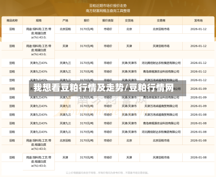Click 市场价 in the 北京豆粕市场 2026-01-08 row
216x177 pixels.
[x=108, y=141]
